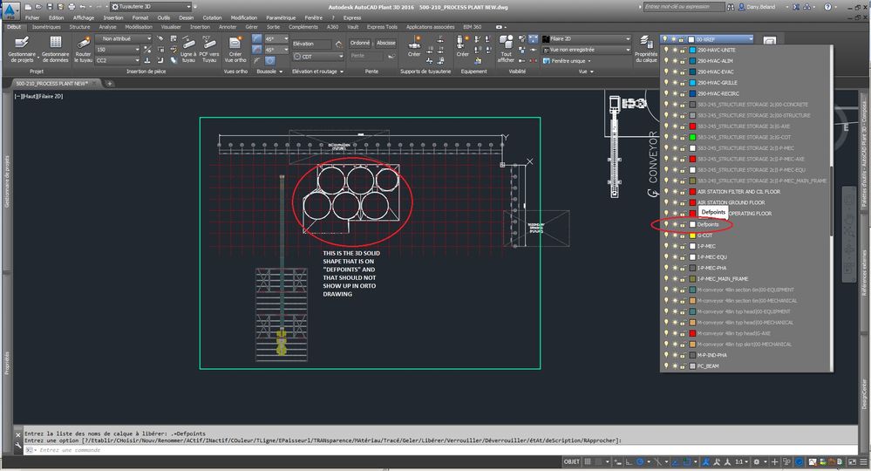Click the customization hamburger icon in status bar

(x=864, y=462)
